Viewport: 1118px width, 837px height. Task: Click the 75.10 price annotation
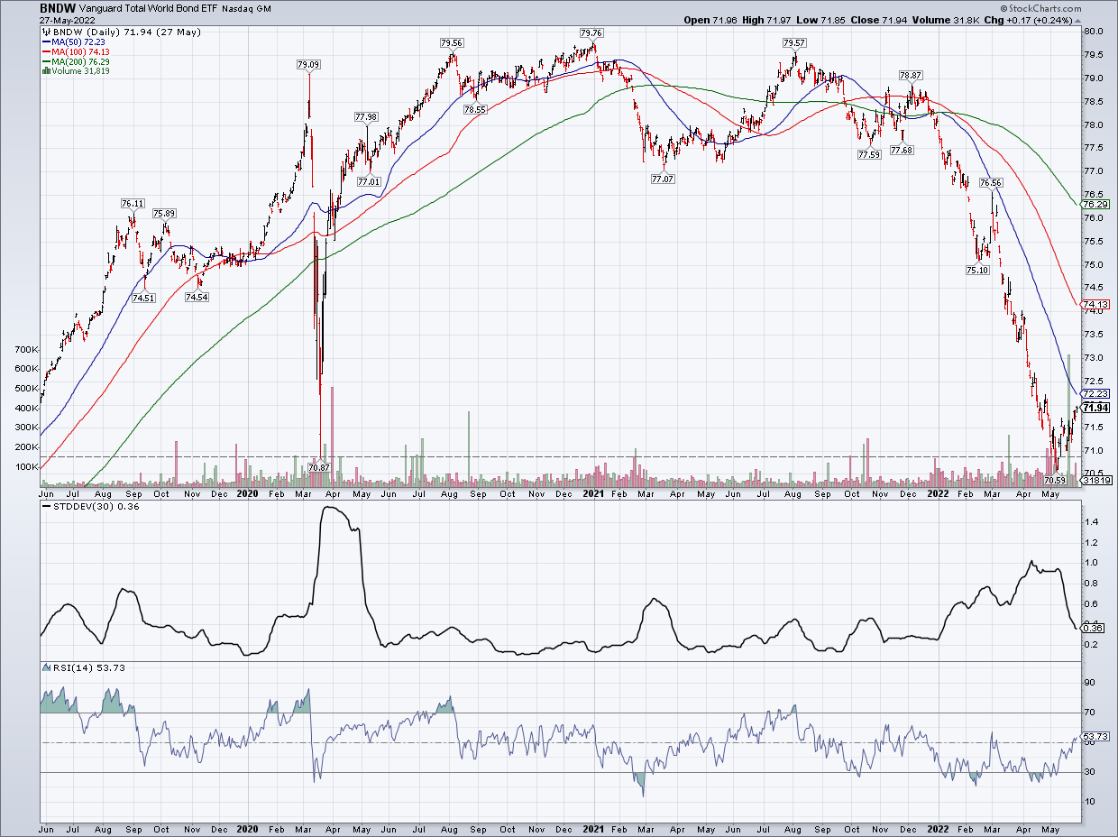point(977,270)
